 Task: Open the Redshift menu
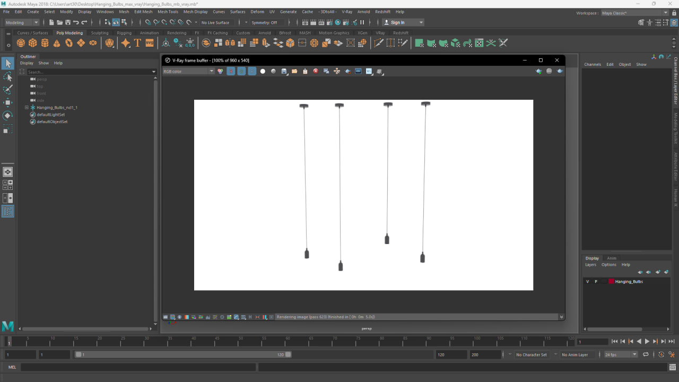(x=382, y=12)
